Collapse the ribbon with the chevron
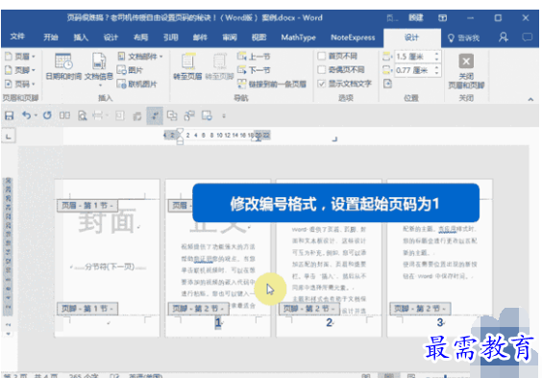542x378 pixels. tap(530, 100)
